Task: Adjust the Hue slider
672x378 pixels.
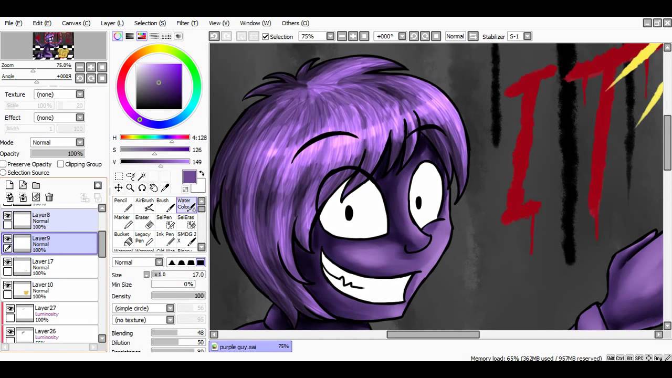Action: point(154,138)
